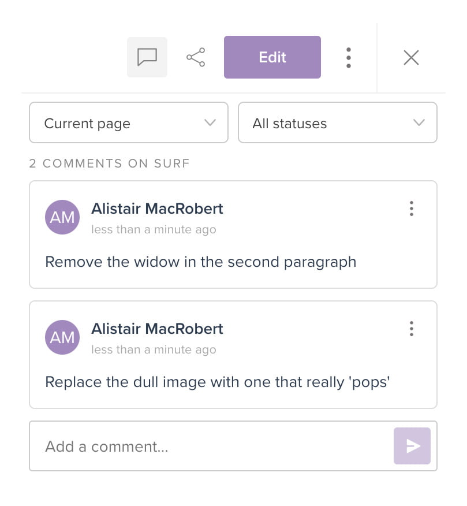Open options menu for the widow comment
This screenshot has height=506, width=467.
coord(411,209)
